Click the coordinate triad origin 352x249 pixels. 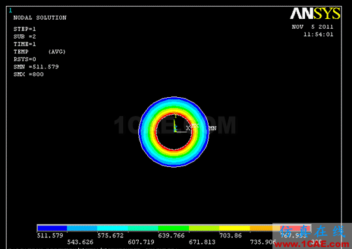[x=175, y=132]
